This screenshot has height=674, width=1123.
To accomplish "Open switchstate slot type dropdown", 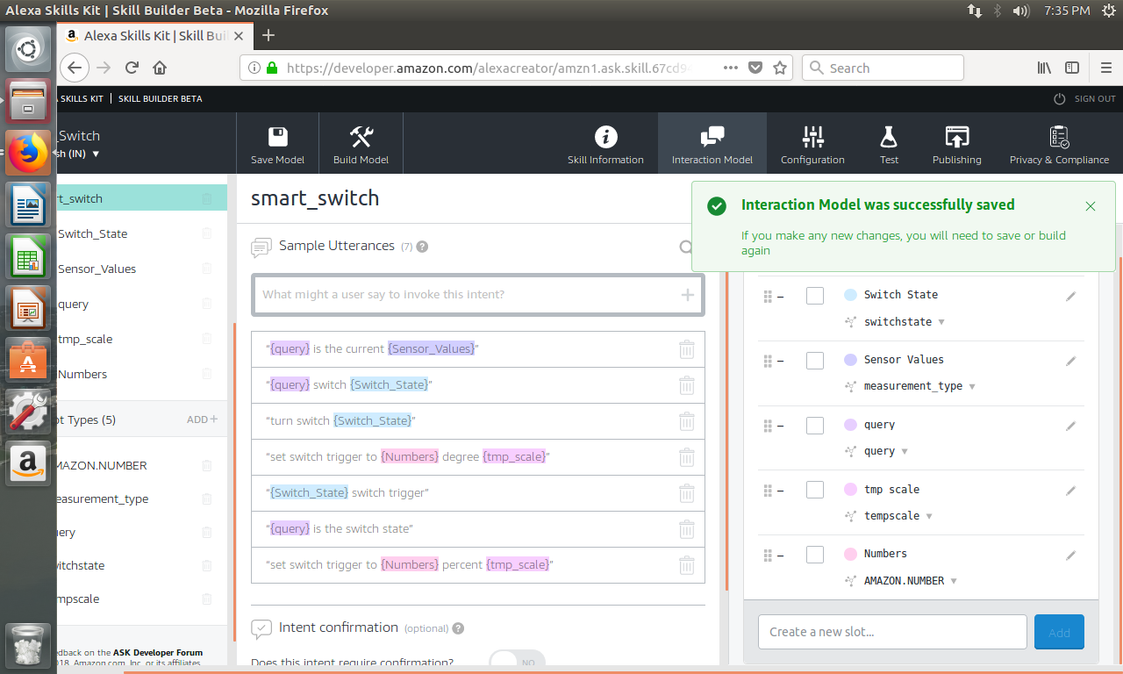I will pos(941,322).
